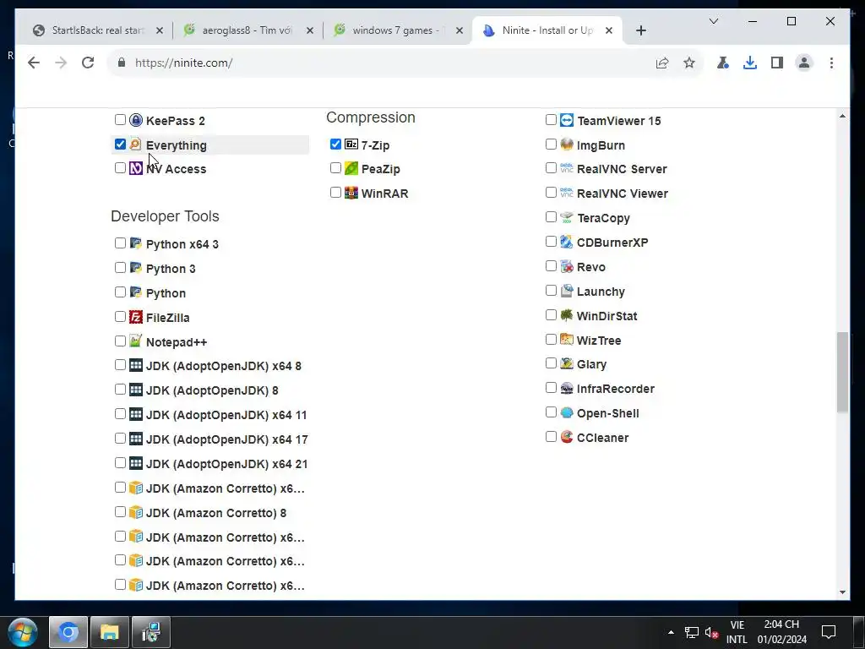The width and height of the screenshot is (865, 649).
Task: Click the Windows Start orb
Action: click(23, 632)
